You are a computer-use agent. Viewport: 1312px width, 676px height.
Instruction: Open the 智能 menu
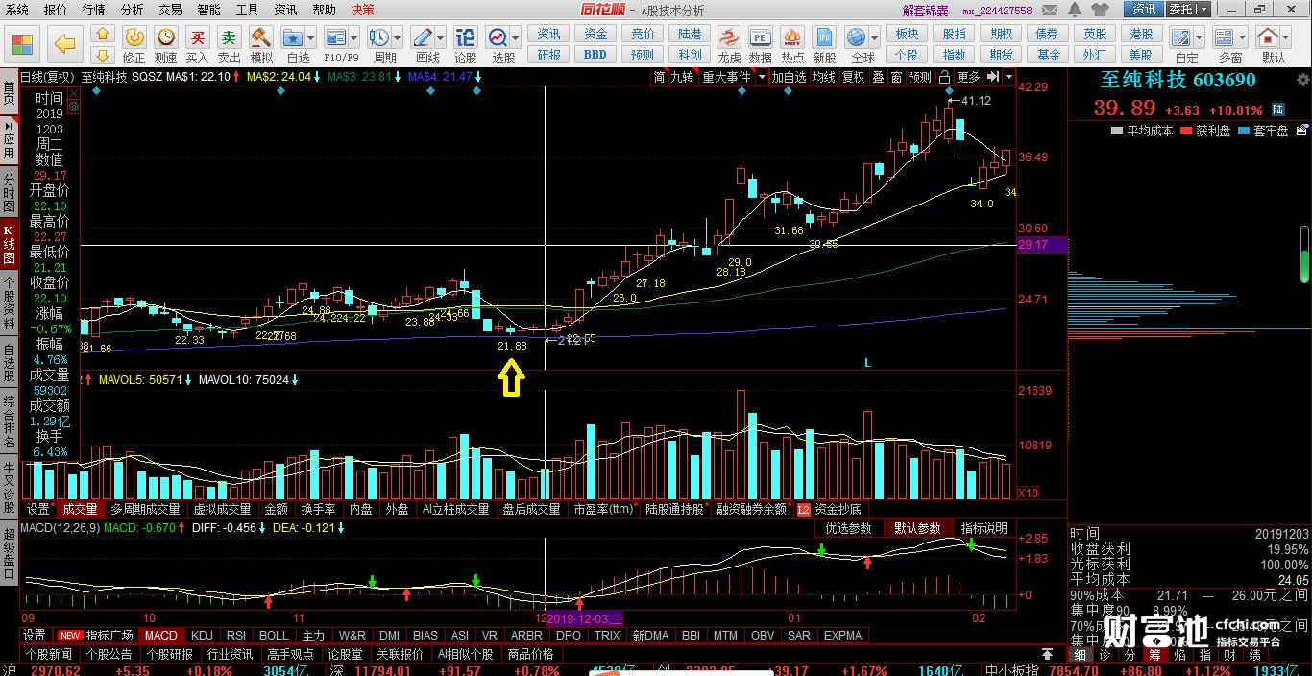[209, 10]
